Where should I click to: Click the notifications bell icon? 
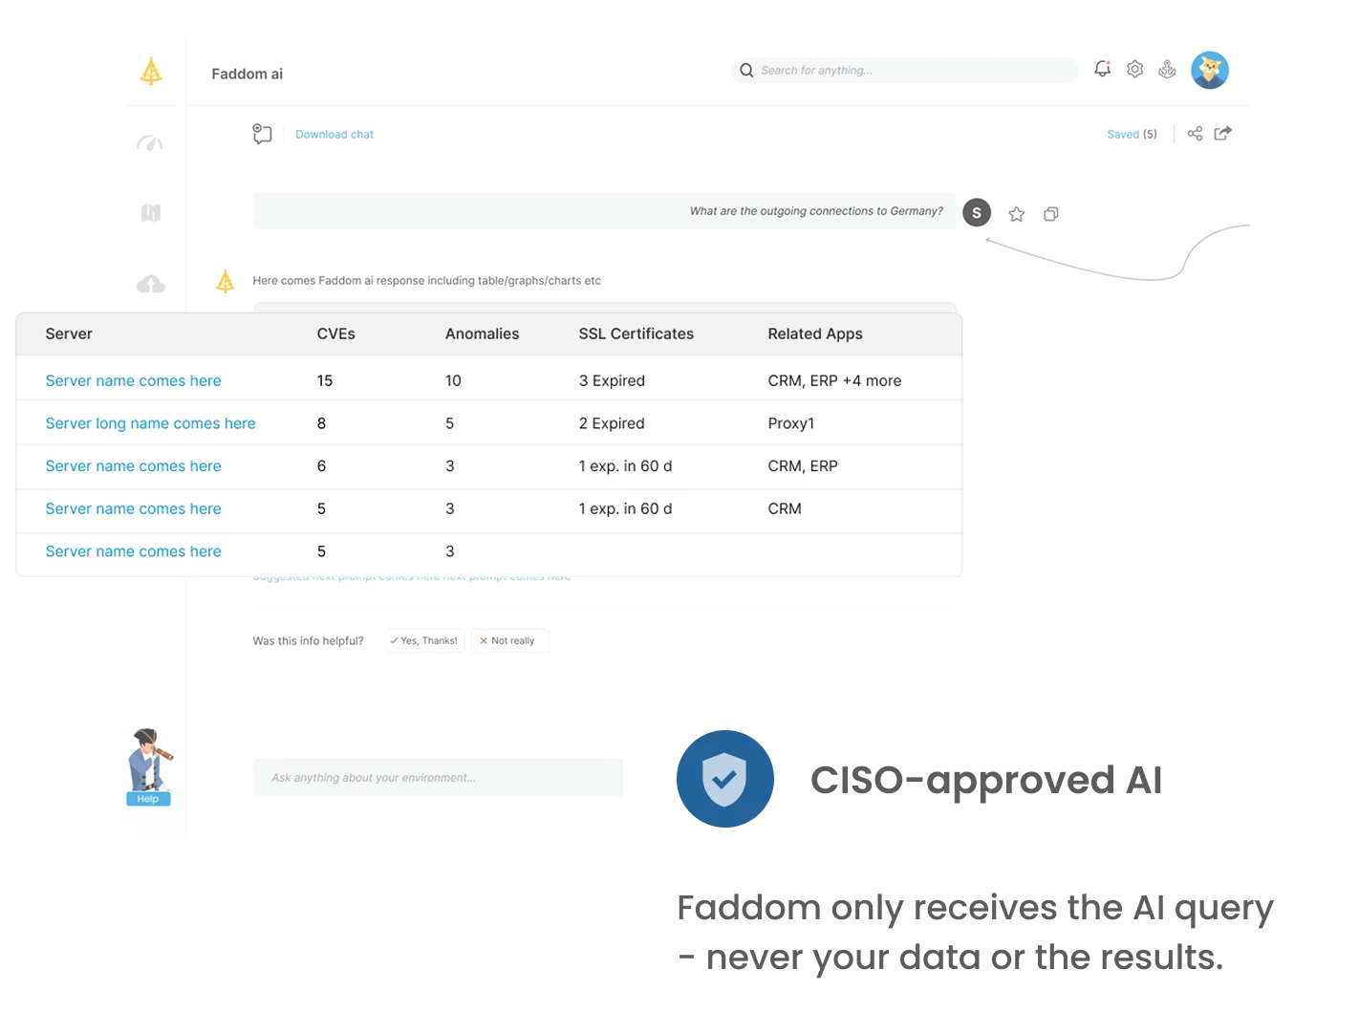pos(1102,69)
